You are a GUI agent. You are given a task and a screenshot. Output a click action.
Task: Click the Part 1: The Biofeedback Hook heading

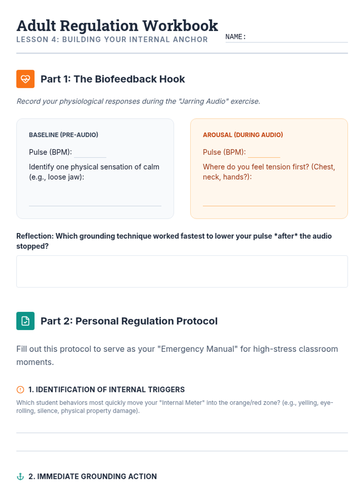click(x=113, y=79)
